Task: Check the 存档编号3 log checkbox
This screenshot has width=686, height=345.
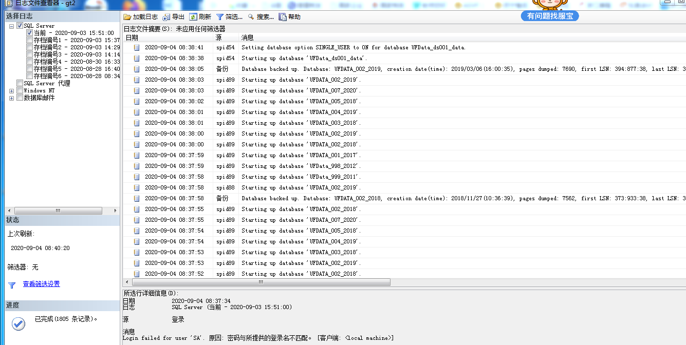Action: click(x=29, y=54)
